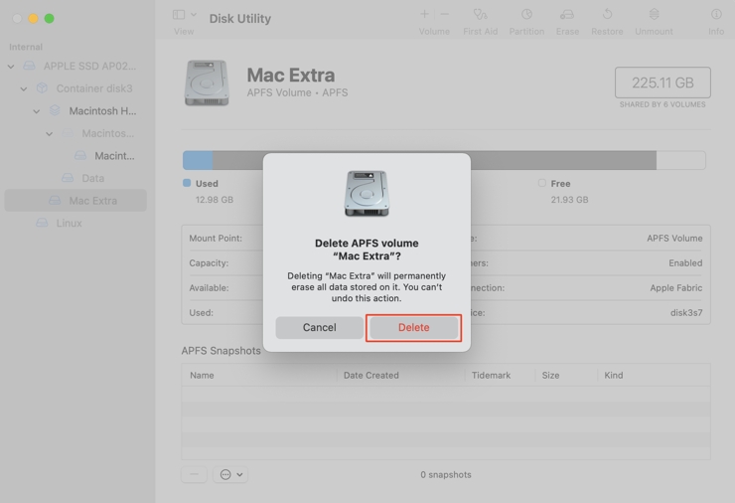This screenshot has height=503, width=735.
Task: Collapse the Macintos... snapshot row
Action: (x=49, y=134)
